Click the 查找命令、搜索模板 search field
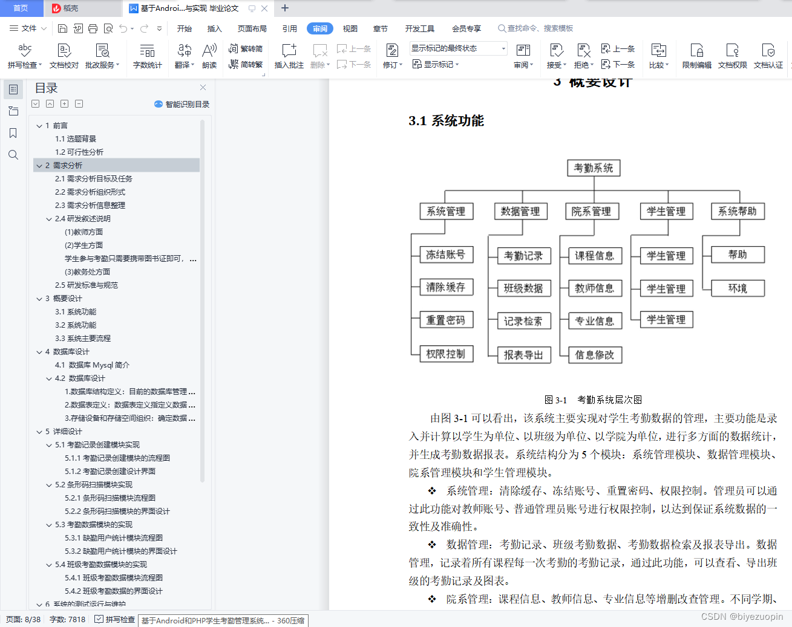Image resolution: width=792 pixels, height=627 pixels. point(535,28)
